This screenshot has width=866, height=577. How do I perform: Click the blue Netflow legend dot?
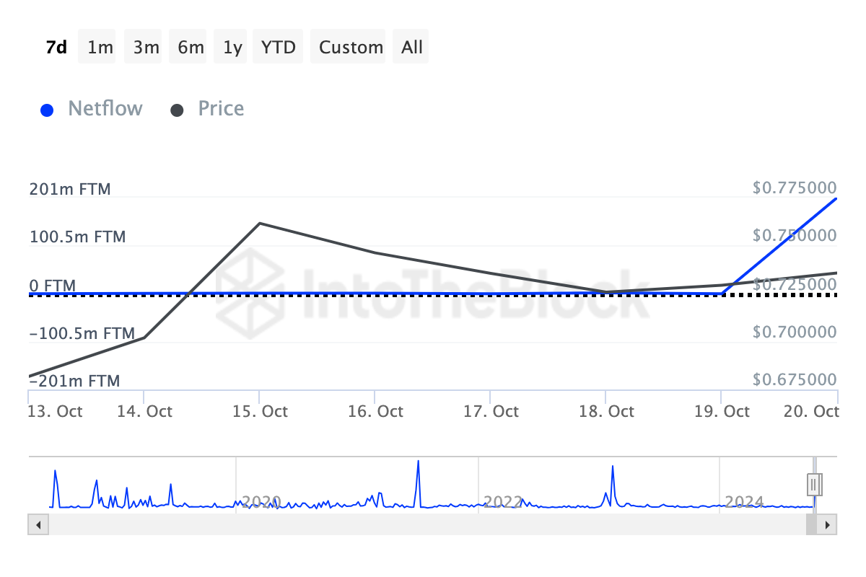pos(47,110)
